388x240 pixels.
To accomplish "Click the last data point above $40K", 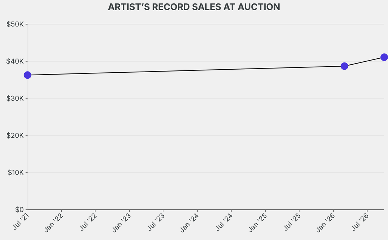I will (x=384, y=57).
